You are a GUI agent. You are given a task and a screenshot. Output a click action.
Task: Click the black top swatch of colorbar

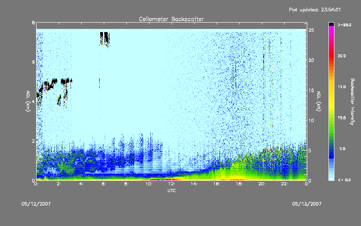click(x=331, y=24)
